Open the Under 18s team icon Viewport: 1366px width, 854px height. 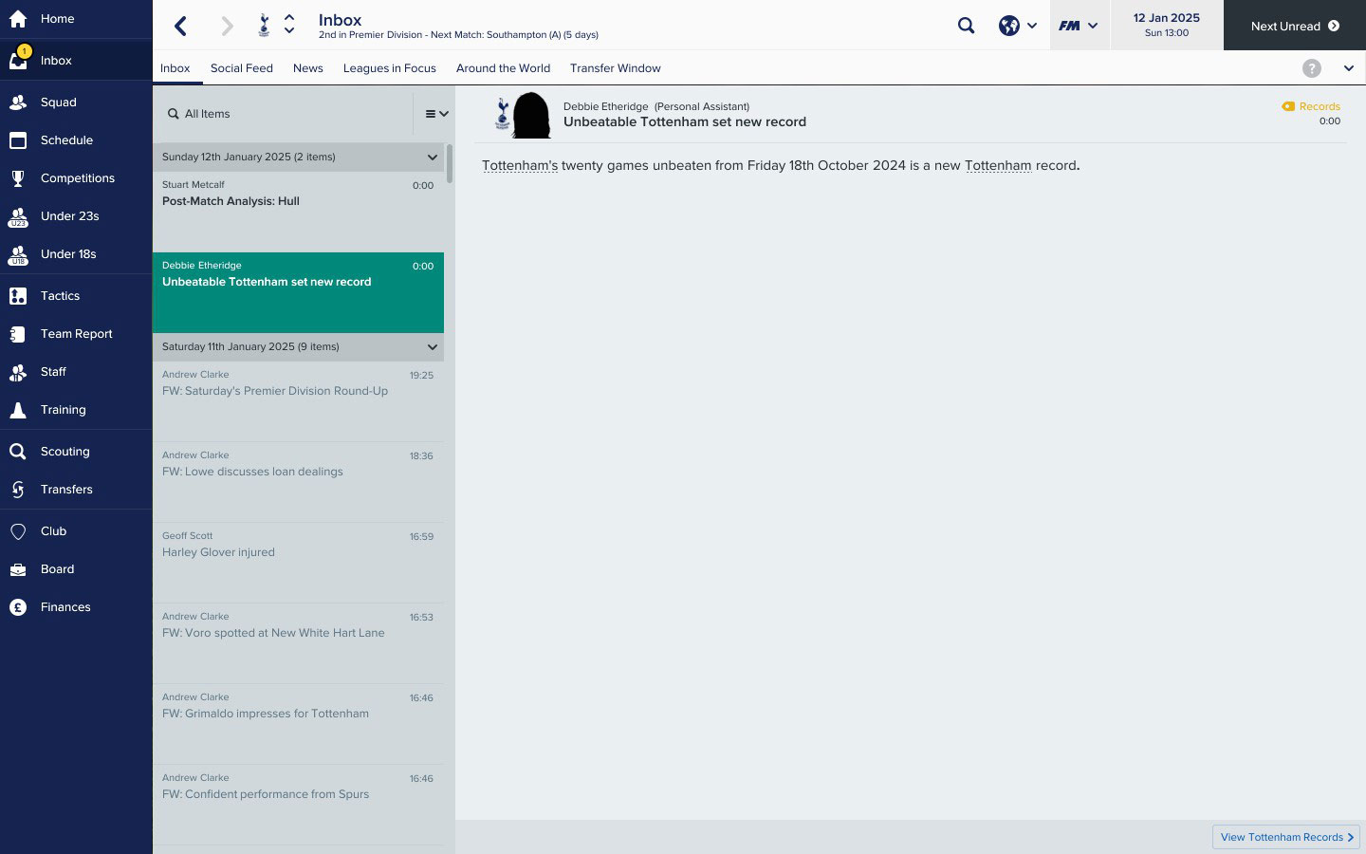18,254
